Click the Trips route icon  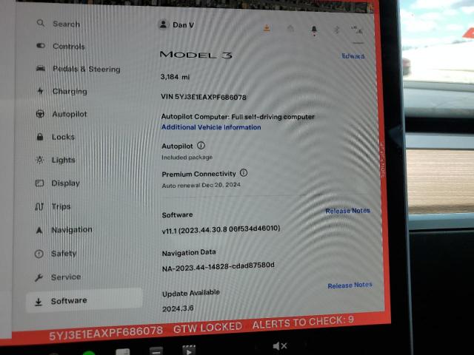click(39, 206)
